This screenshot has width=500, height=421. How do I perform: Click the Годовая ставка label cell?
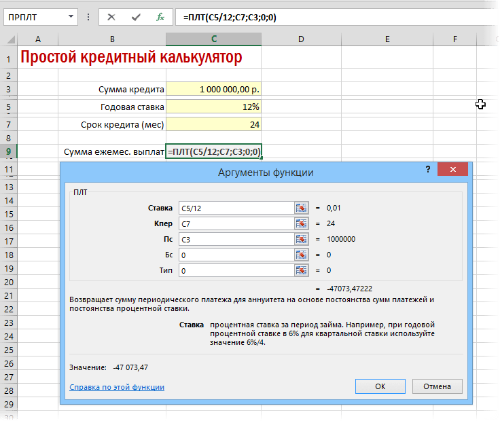point(132,107)
